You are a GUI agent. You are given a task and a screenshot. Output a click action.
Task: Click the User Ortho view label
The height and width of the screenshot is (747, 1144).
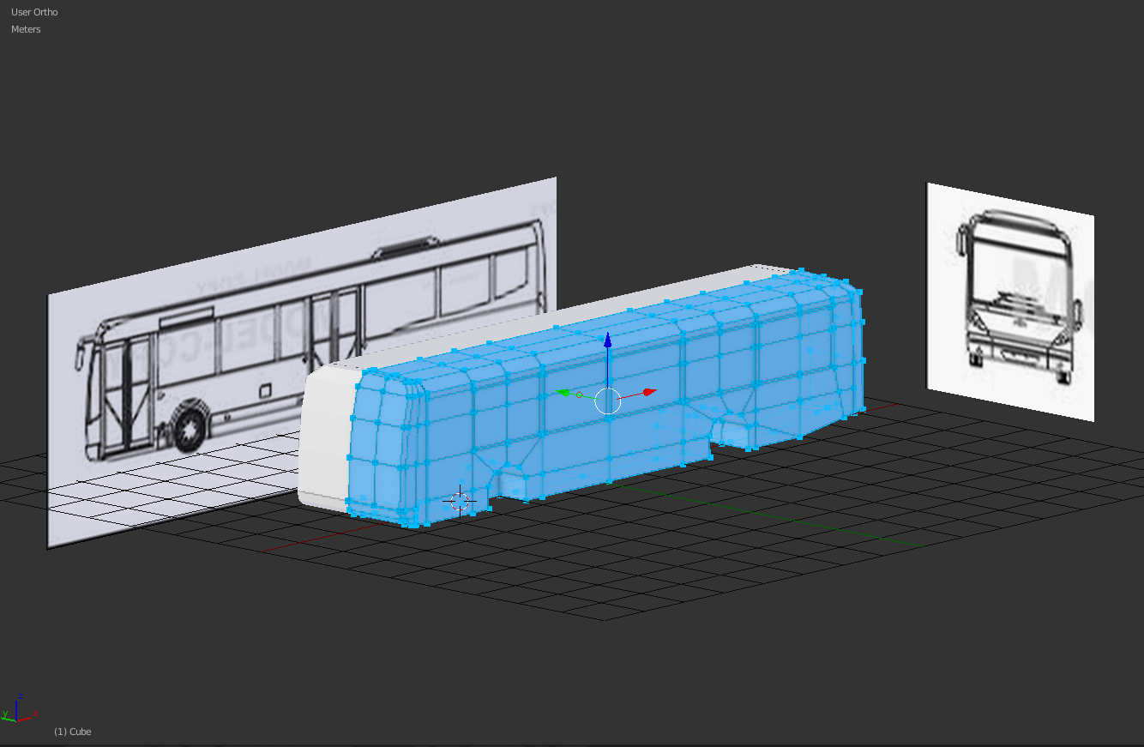pos(34,12)
